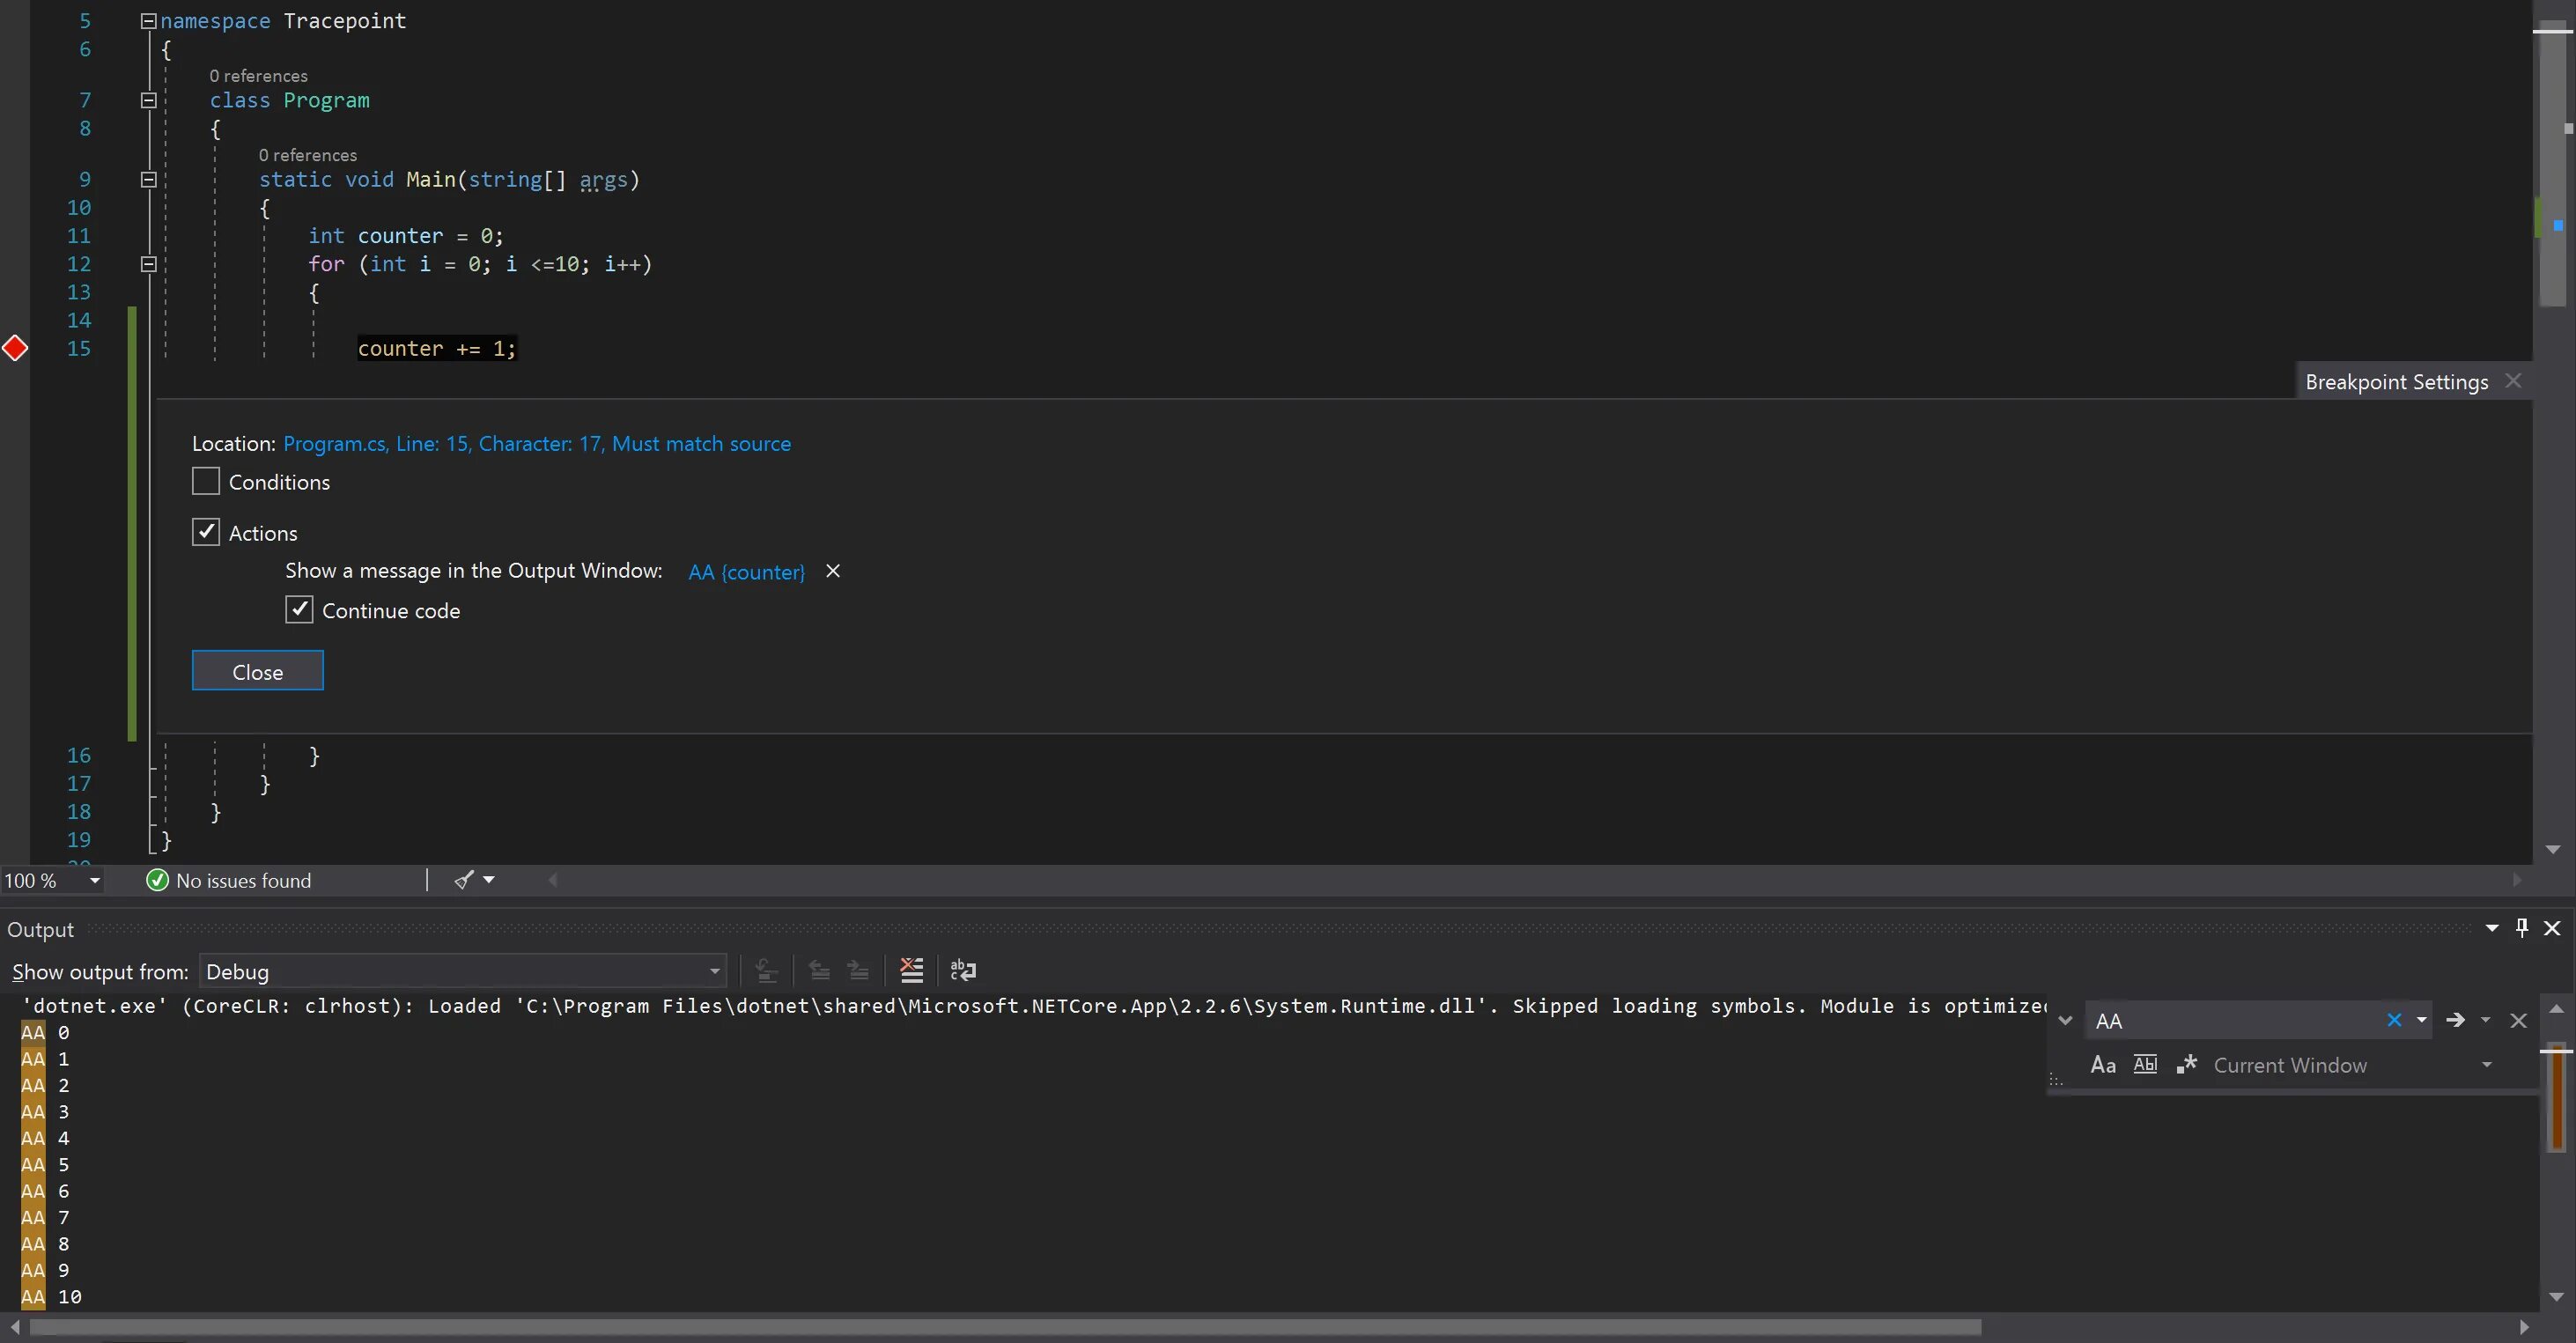Screen dimensions: 2576x1343
Task: Edit the AA {counter} message link
Action: click(x=746, y=572)
